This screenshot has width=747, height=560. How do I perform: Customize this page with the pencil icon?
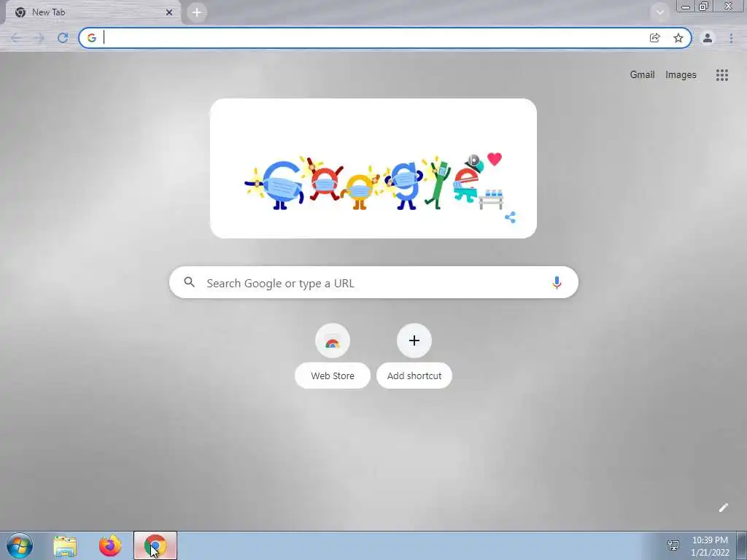pos(723,507)
